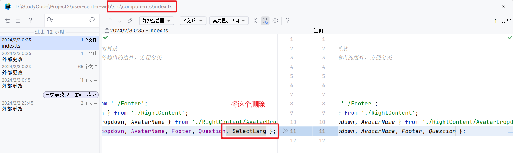Expand the 高亮显示单词 highlight dropdown

tap(229, 21)
